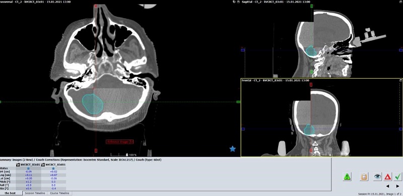Open the clipboard notes icon
403x196 pixels.
click(364, 177)
